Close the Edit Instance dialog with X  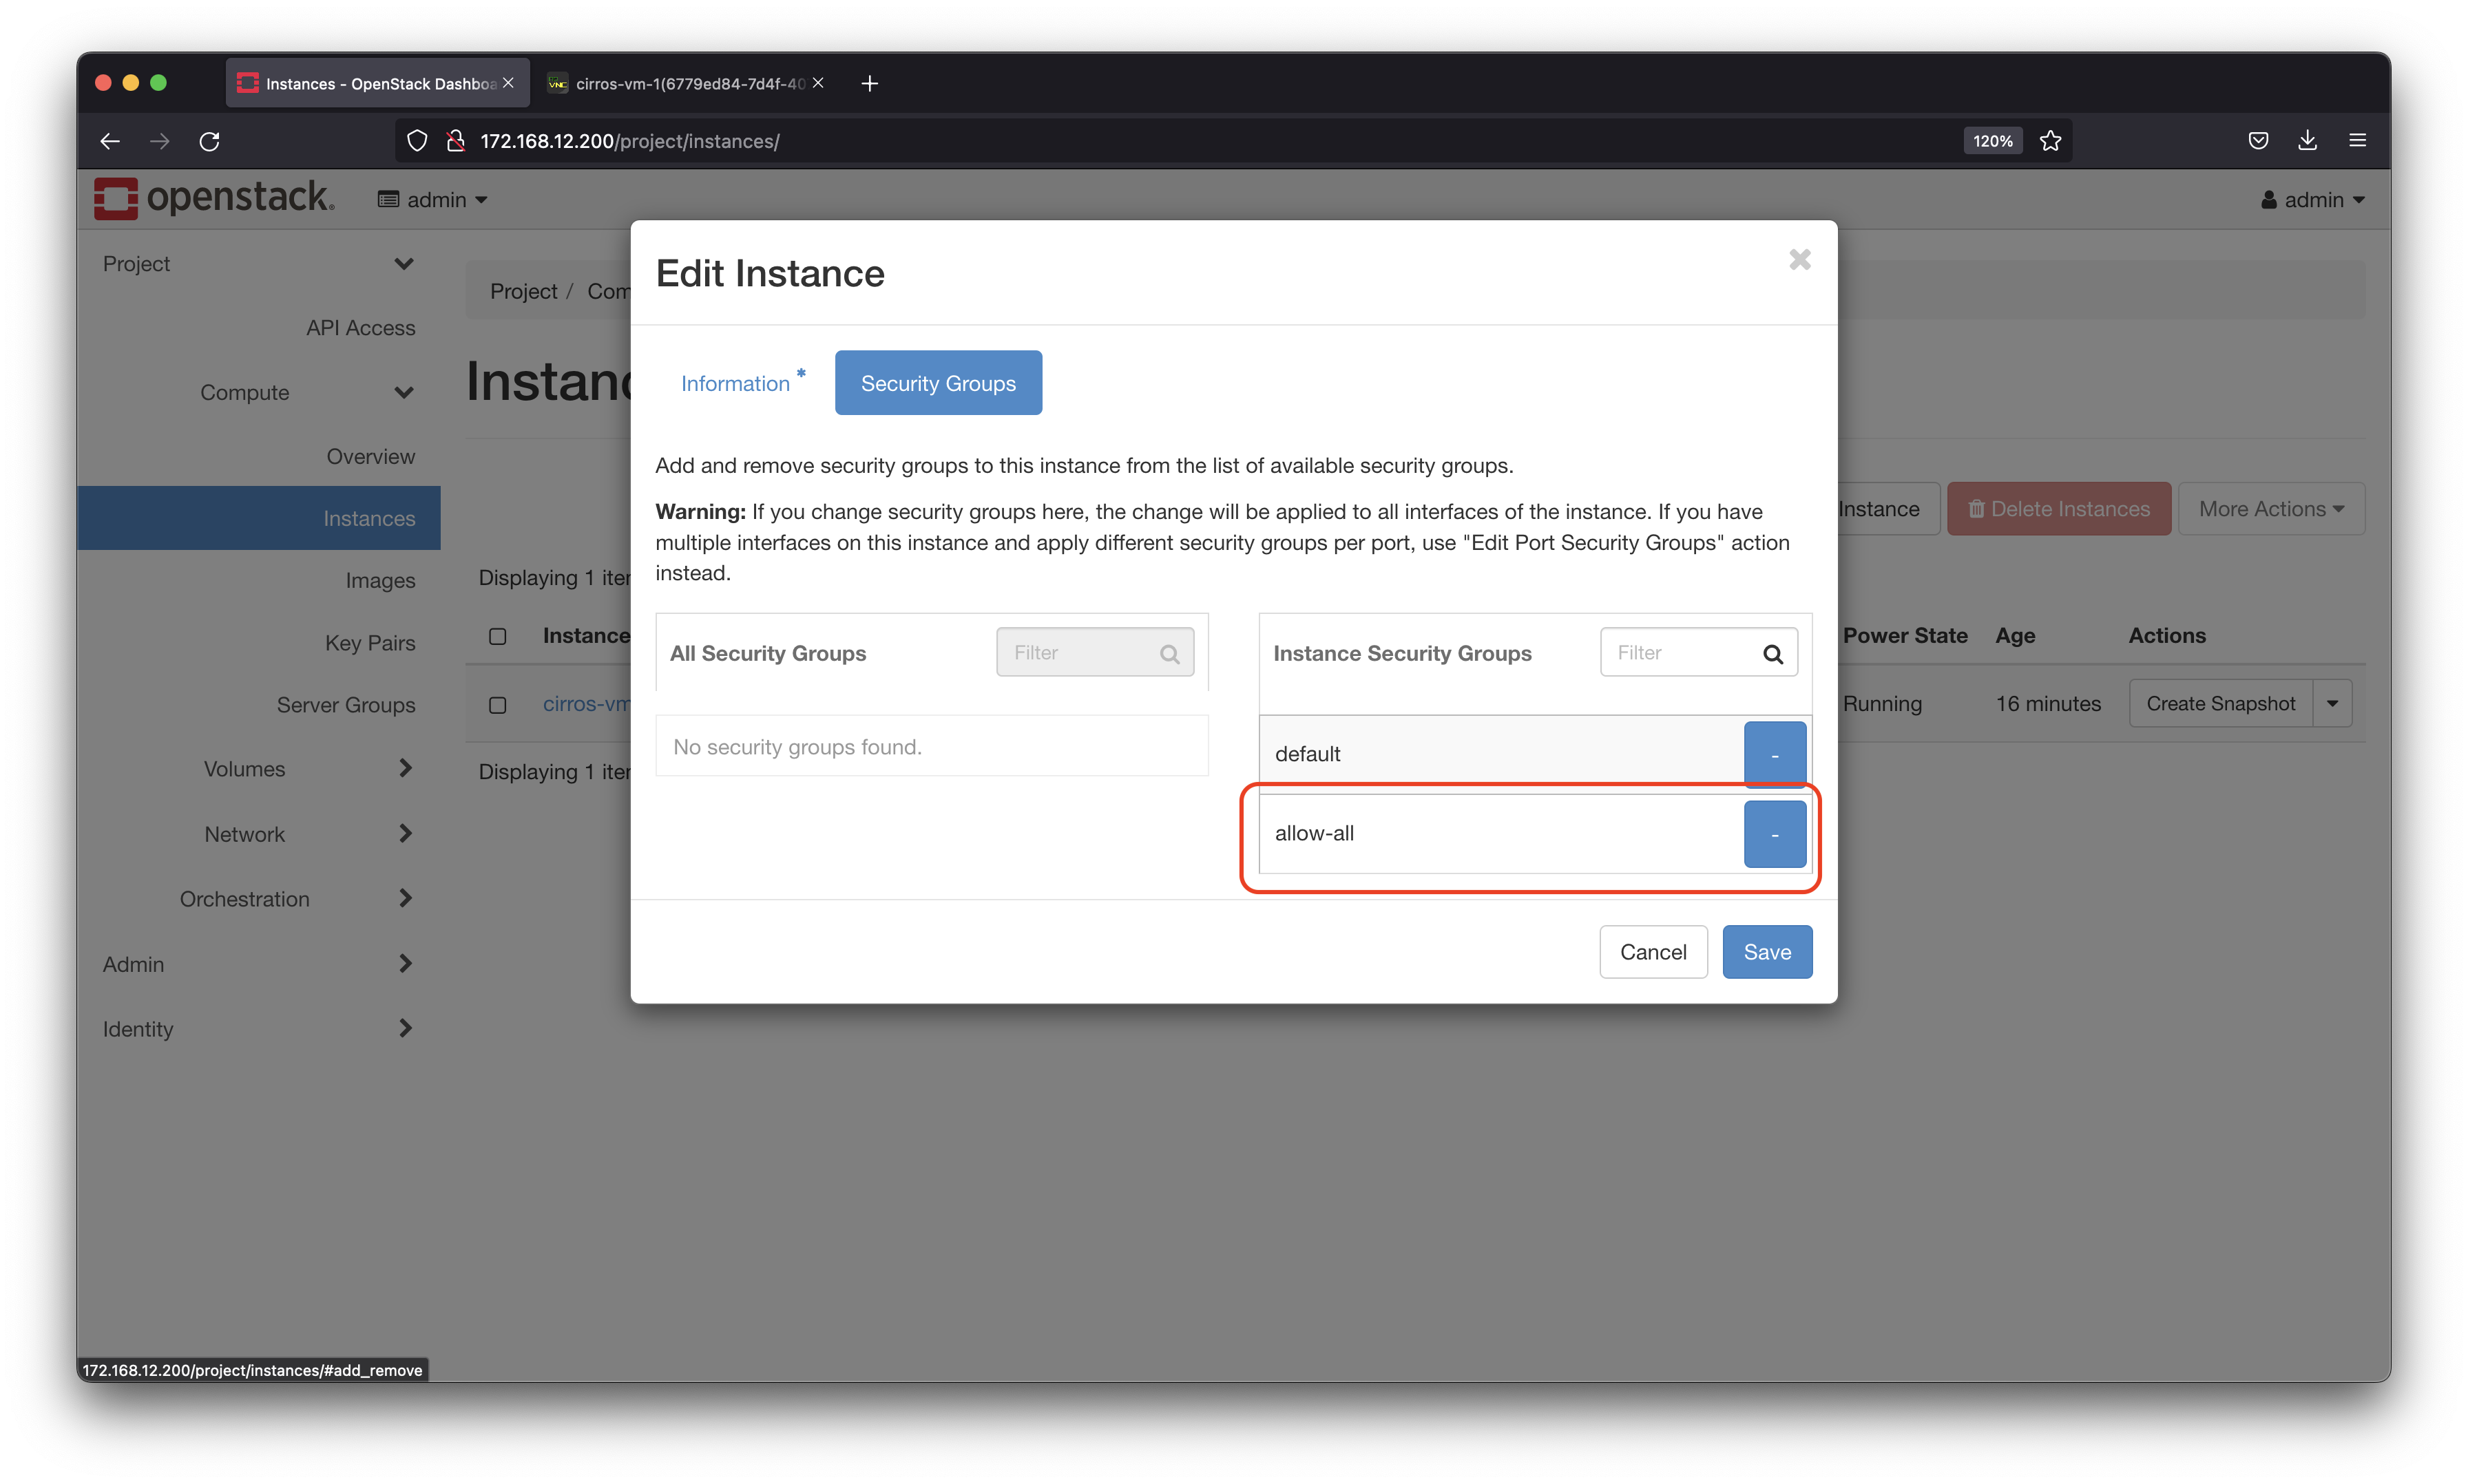click(x=1800, y=260)
